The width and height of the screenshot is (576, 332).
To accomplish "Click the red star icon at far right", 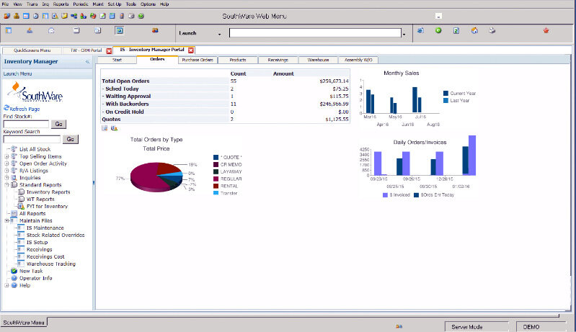I will (x=546, y=31).
